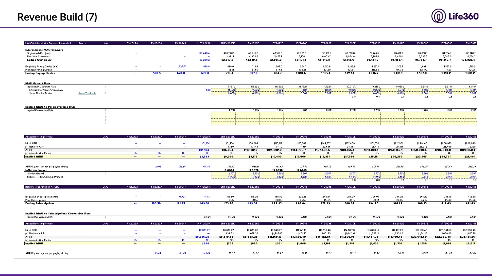The height and width of the screenshot is (276, 492).
Task: Click the hardware implied MRR value $2,015
Action: (x=470, y=243)
